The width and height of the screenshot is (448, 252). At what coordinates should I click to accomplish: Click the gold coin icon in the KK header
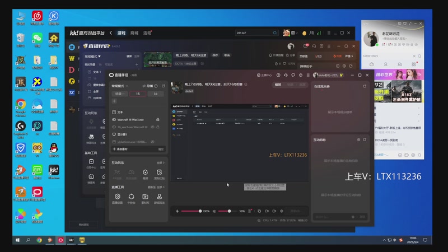click(x=304, y=33)
